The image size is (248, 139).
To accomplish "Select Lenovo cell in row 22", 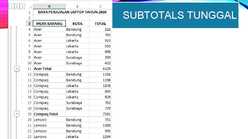I will pos(49,131).
